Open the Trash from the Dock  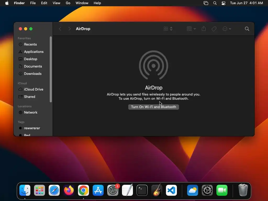[243, 190]
